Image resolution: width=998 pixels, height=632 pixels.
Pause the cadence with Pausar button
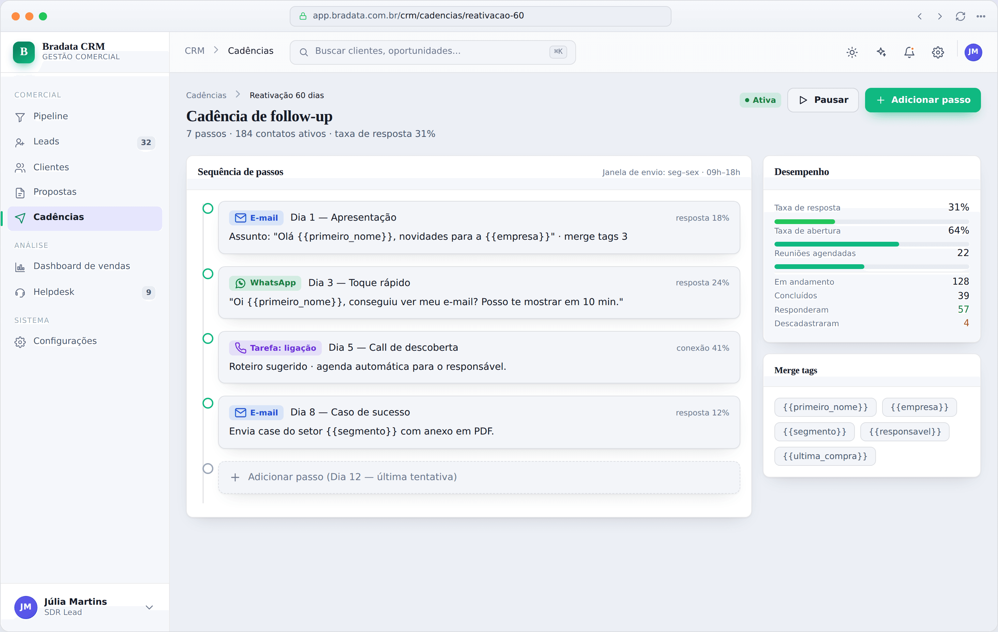coord(823,100)
